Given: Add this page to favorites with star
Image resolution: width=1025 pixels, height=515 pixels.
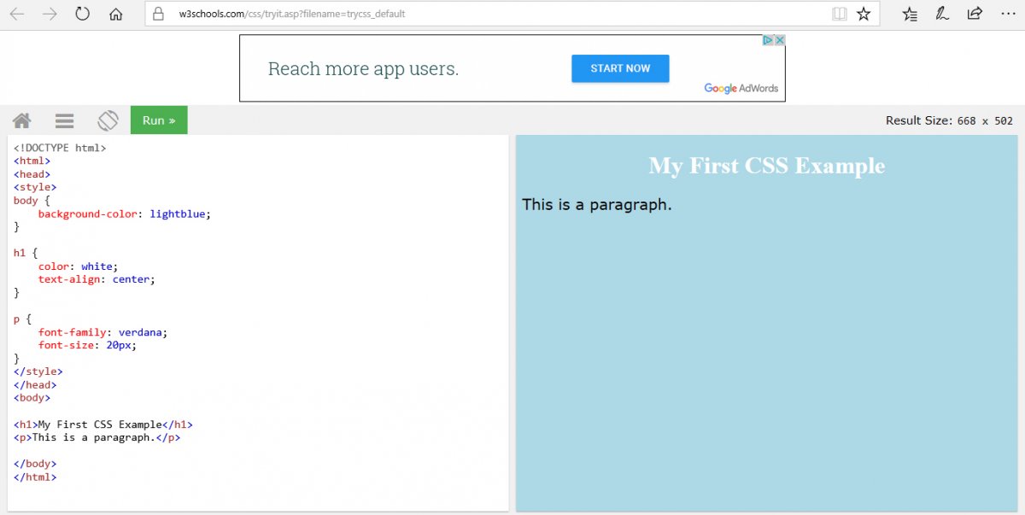Looking at the screenshot, I should [x=864, y=14].
